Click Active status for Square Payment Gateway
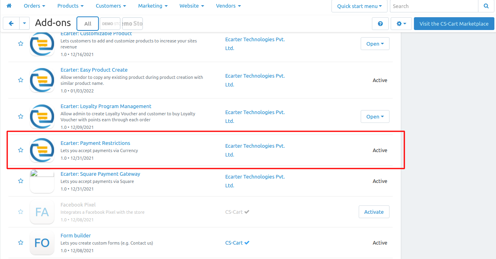 coord(380,181)
